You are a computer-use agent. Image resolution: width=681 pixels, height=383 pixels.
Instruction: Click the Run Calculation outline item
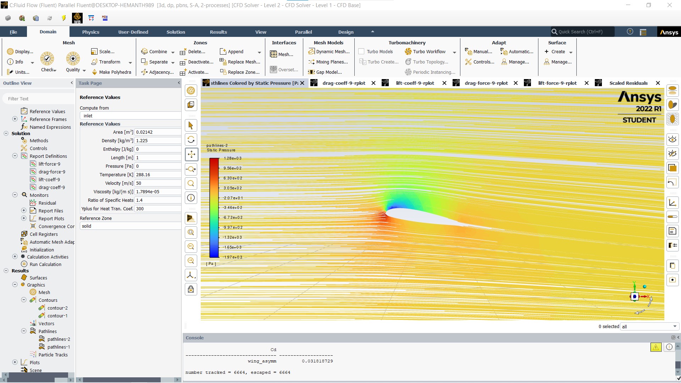[45, 265]
